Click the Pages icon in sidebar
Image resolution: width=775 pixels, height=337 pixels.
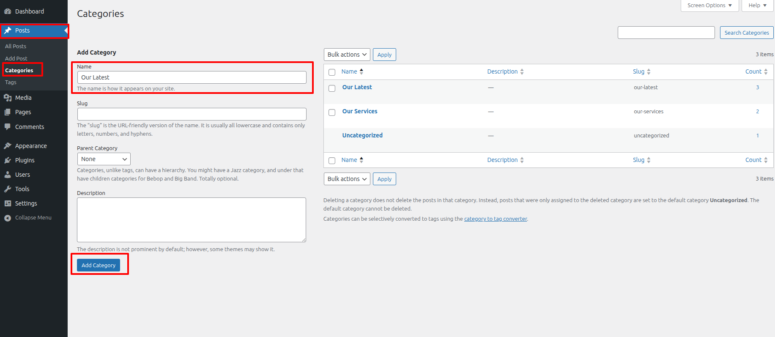pos(8,112)
